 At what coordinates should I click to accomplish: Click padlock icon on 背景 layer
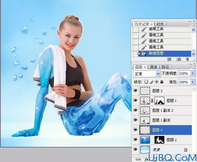click(x=185, y=150)
